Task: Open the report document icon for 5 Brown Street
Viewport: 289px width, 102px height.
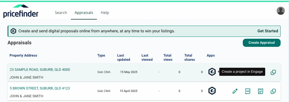Action: [260, 91]
